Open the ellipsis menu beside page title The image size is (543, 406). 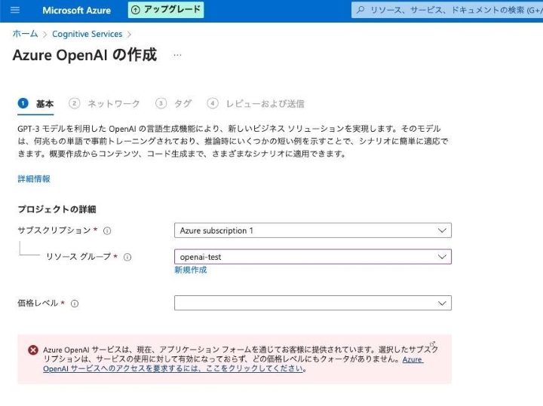[x=177, y=56]
